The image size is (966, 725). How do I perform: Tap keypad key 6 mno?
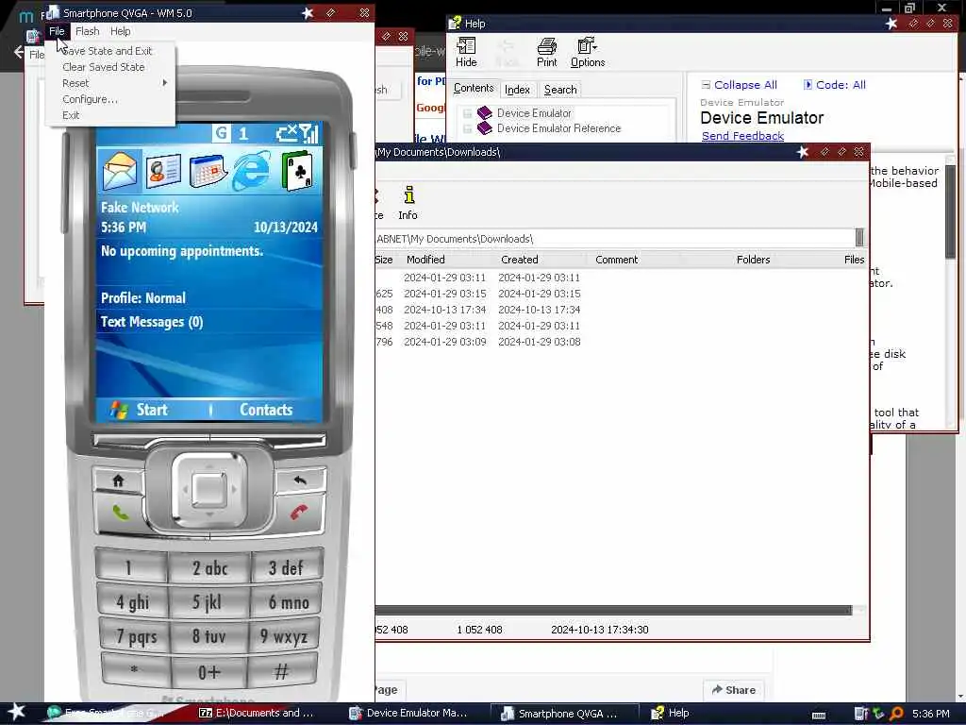pos(287,602)
